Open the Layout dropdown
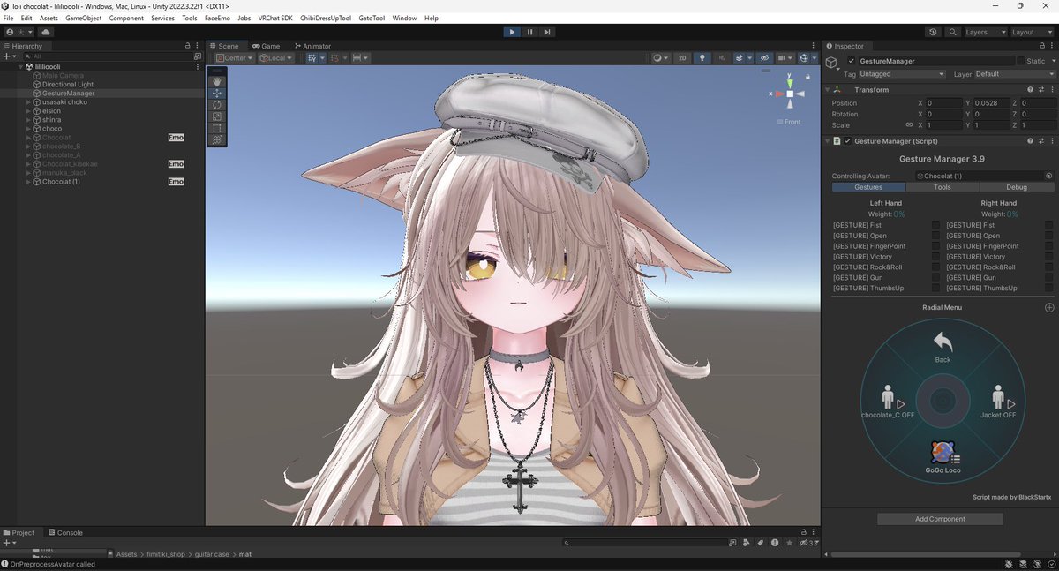This screenshot has height=571, width=1059. 1033,32
